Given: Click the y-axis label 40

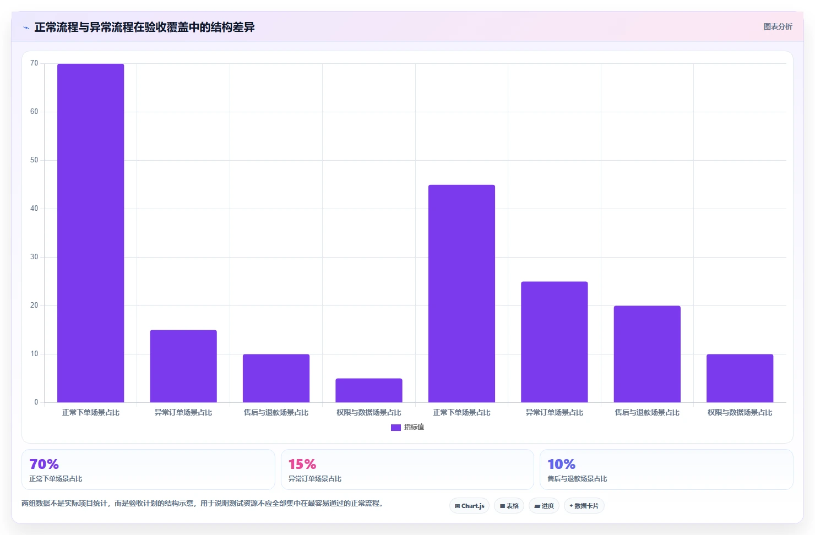Looking at the screenshot, I should tap(34, 209).
